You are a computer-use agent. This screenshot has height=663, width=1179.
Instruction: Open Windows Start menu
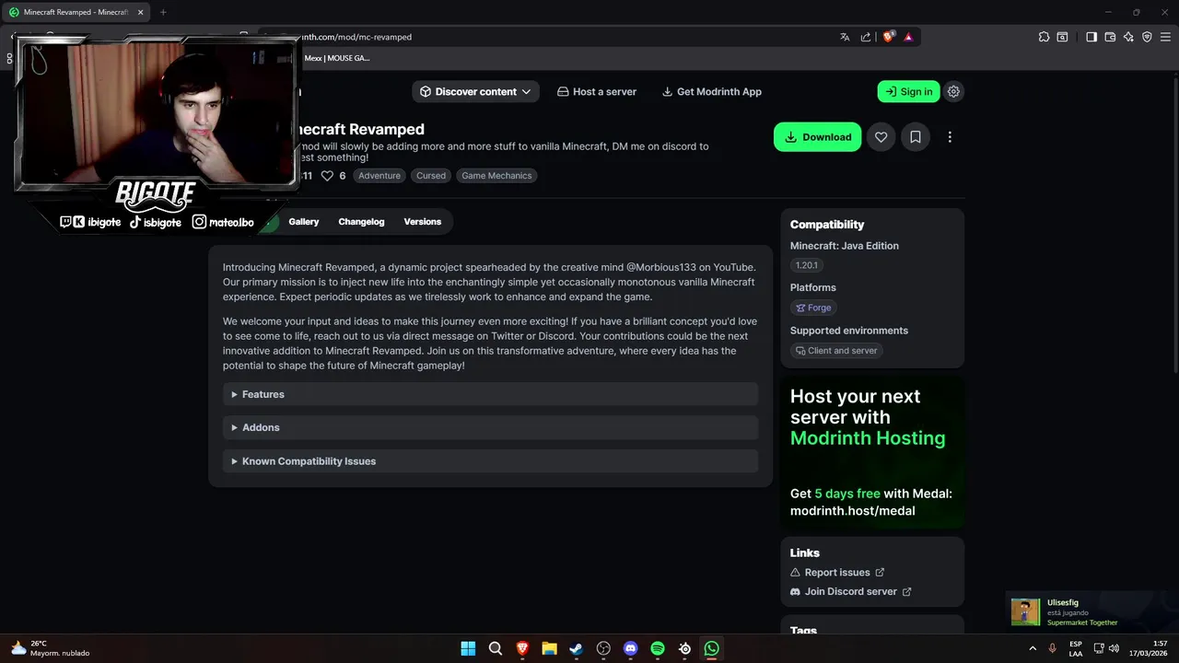click(468, 648)
